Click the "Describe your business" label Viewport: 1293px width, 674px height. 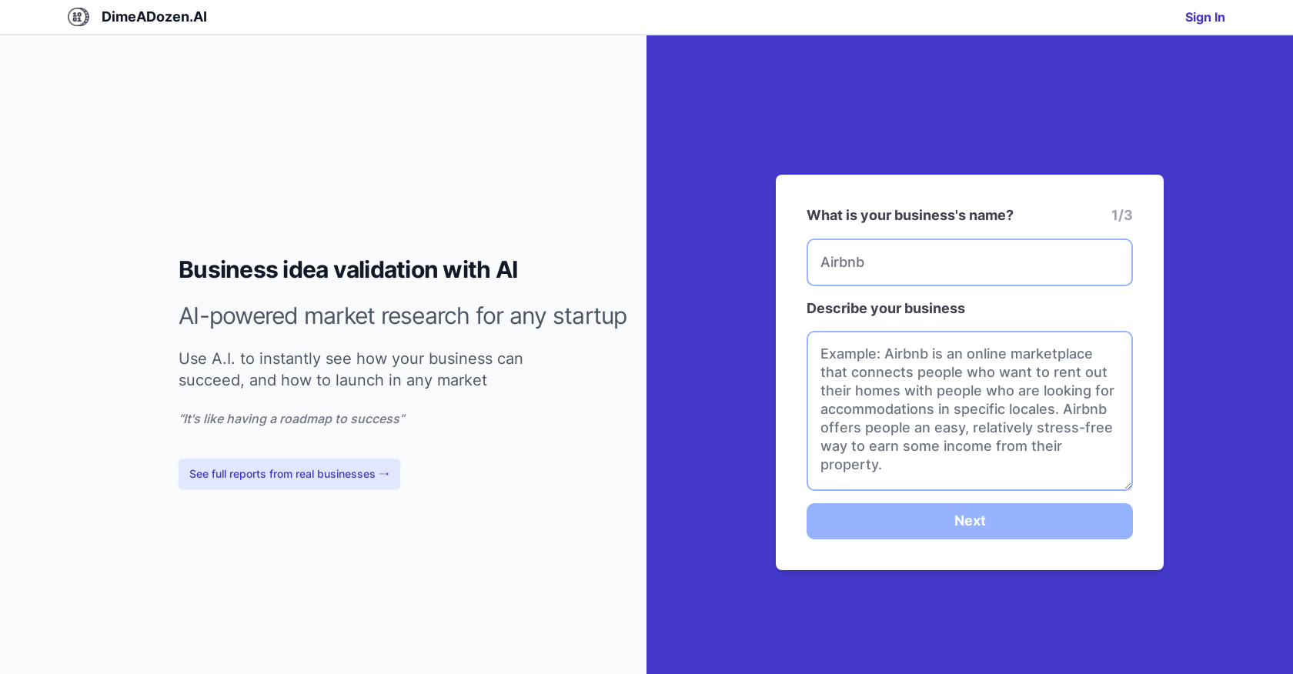[x=885, y=309]
